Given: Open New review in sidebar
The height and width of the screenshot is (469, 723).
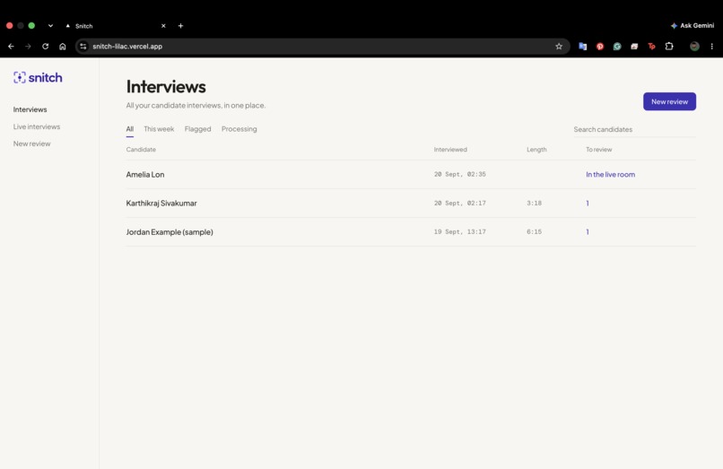Looking at the screenshot, I should click(31, 143).
